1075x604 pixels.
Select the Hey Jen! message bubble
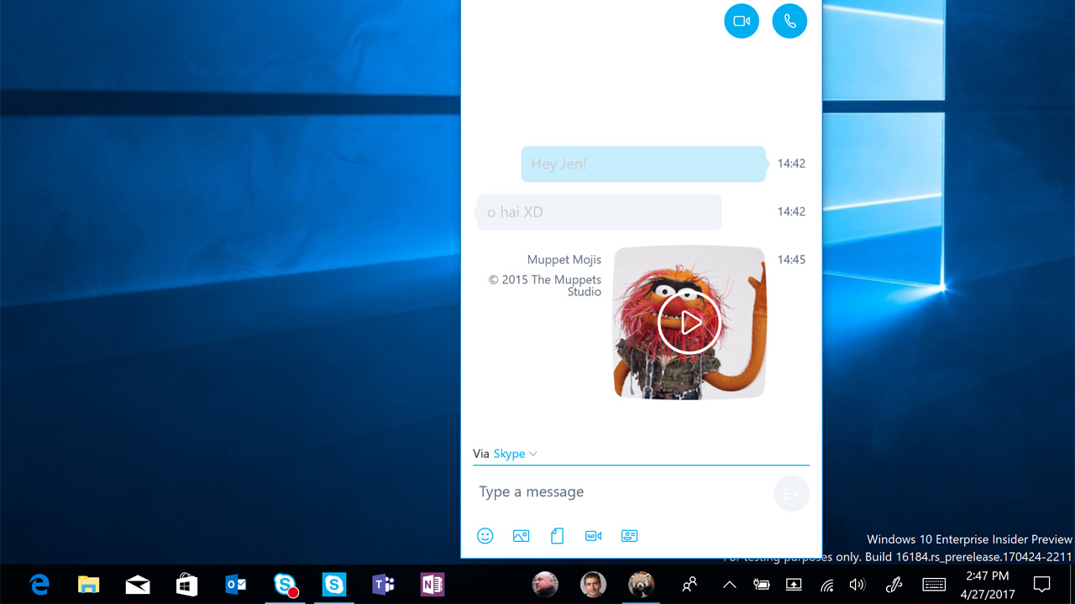point(643,164)
